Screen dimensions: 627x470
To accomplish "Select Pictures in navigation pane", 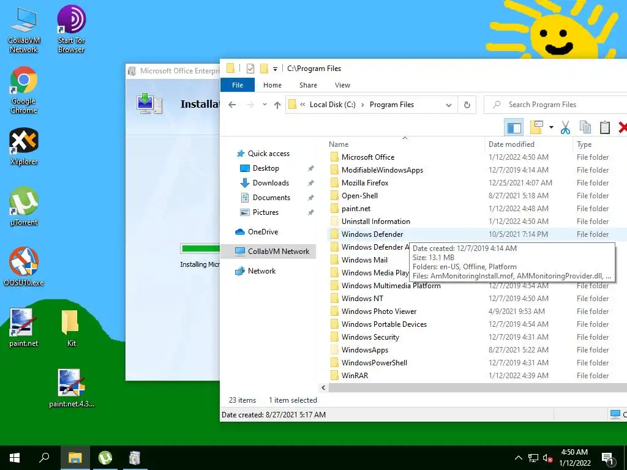I will [x=266, y=212].
